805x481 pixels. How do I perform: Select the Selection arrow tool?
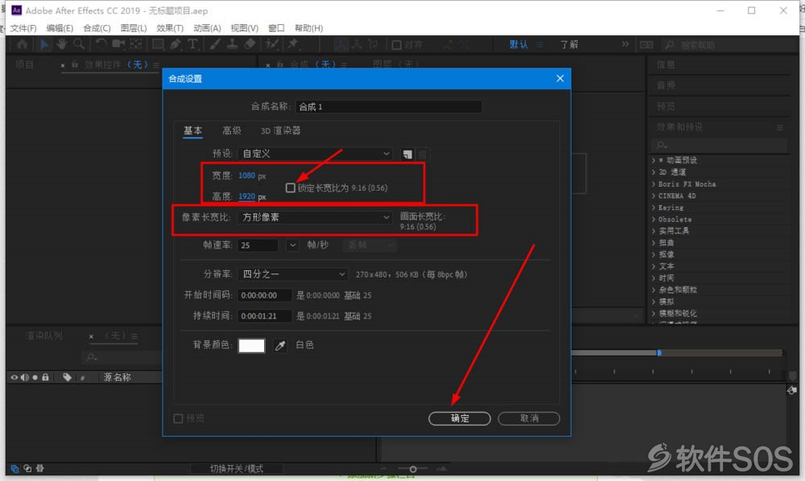[x=44, y=44]
